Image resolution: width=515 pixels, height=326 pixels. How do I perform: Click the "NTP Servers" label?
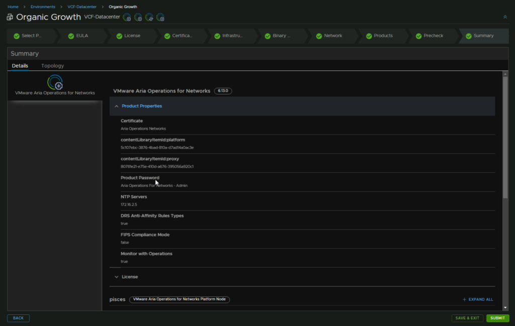[134, 197]
